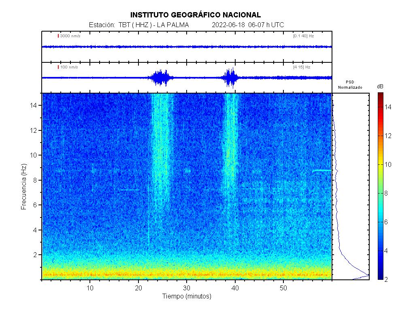415x311 pixels.
Task: Click the Tiempo (minutos) axis label
Action: pyautogui.click(x=187, y=296)
